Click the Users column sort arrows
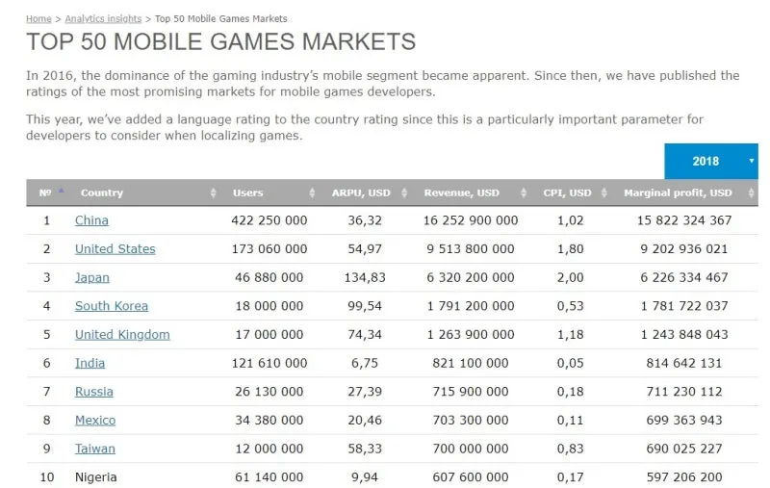This screenshot has width=770, height=488. coord(312,193)
